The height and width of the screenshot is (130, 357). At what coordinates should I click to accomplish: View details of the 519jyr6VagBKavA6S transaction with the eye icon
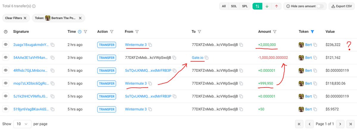point(5,109)
